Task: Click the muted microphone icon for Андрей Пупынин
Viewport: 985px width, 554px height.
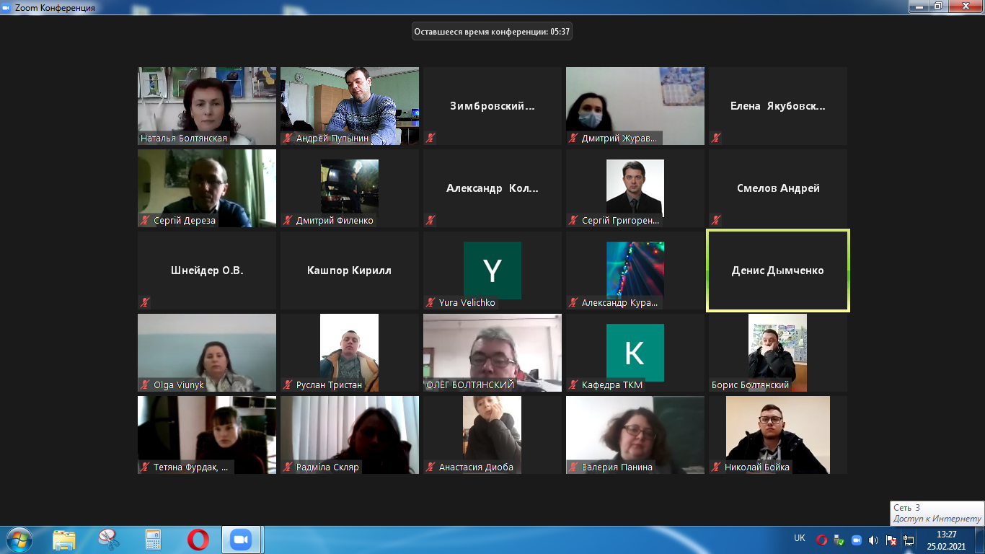Action: [288, 138]
